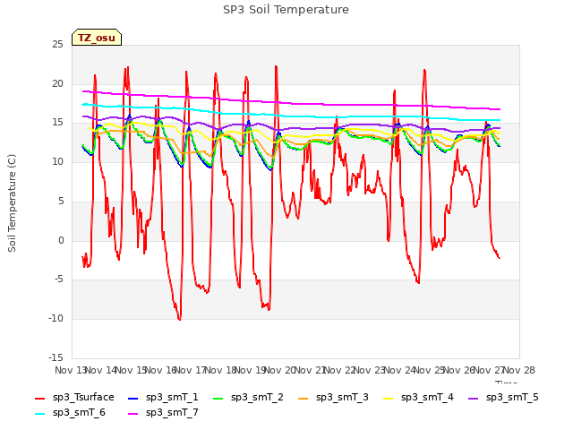Click cyan sp3_smT_6 legend color marker
The height and width of the screenshot is (430, 573).
point(39,414)
